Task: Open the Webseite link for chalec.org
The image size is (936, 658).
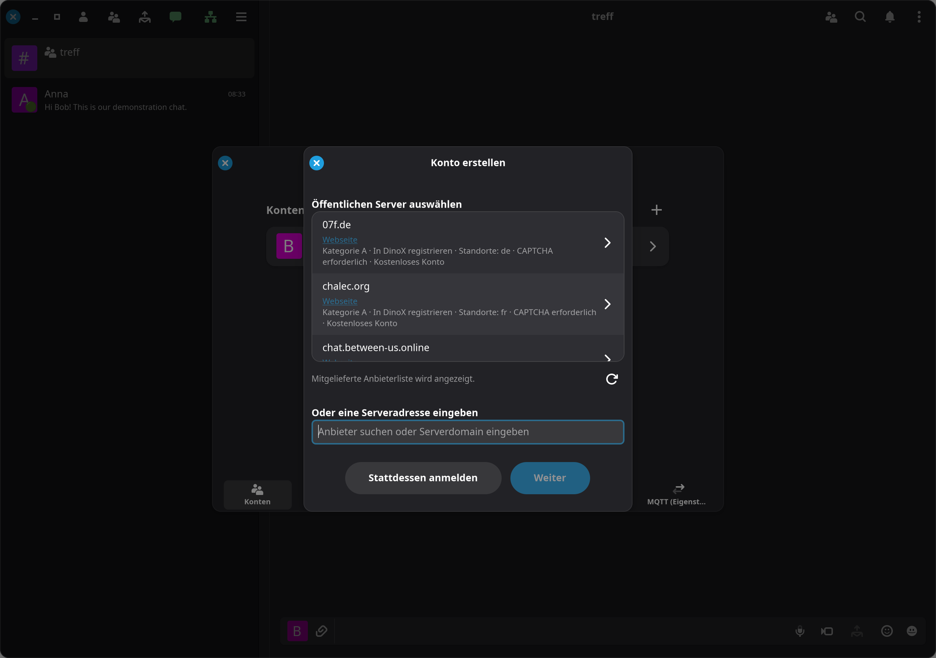Action: 340,301
